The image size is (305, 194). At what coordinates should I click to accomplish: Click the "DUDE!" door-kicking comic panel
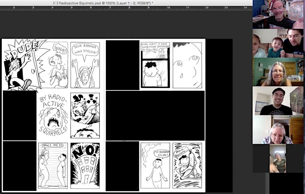23,65
